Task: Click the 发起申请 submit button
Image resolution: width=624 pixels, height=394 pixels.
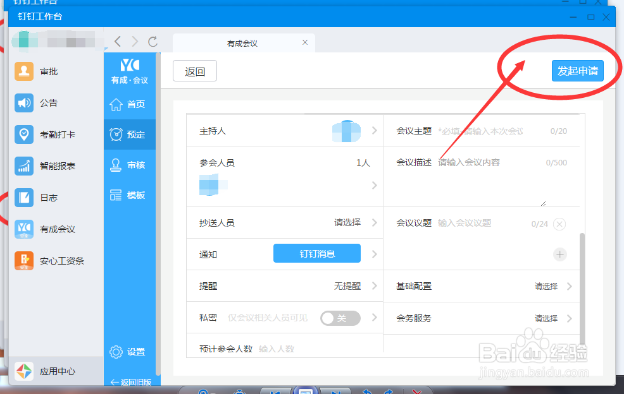Action: tap(577, 71)
